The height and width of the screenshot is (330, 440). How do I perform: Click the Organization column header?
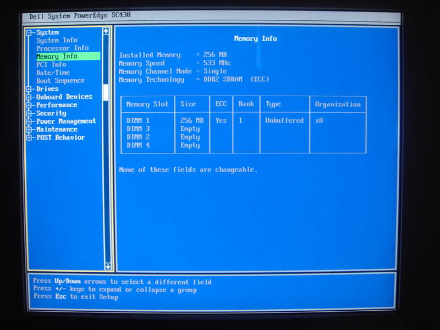click(338, 105)
